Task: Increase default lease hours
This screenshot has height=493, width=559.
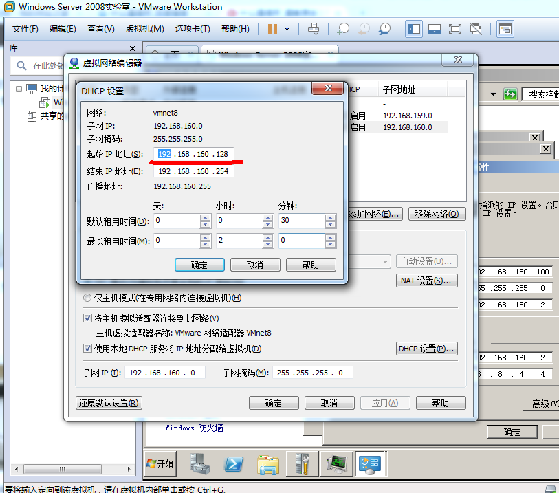Action: [x=267, y=217]
